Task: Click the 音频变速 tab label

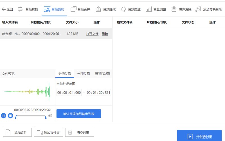Action: click(x=134, y=9)
